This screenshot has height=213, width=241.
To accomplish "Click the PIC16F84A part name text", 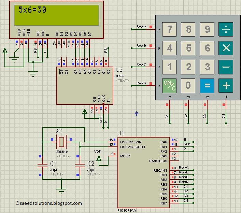I will click(x=127, y=211).
